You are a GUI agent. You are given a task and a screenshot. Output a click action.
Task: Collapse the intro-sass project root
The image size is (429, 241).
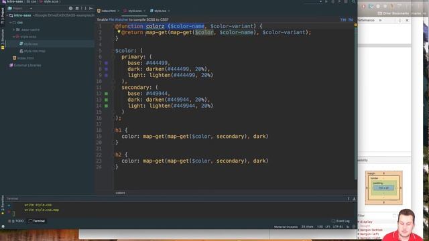click(x=7, y=15)
